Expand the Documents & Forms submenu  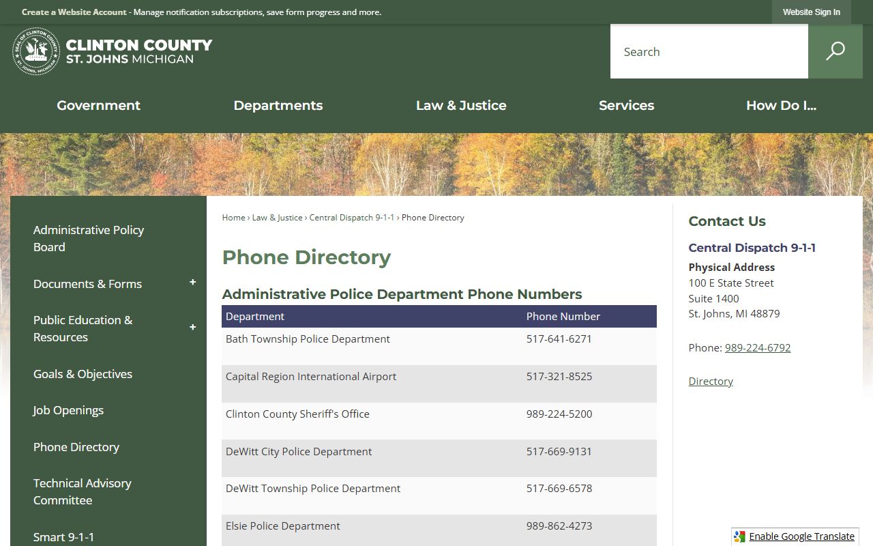click(x=192, y=283)
